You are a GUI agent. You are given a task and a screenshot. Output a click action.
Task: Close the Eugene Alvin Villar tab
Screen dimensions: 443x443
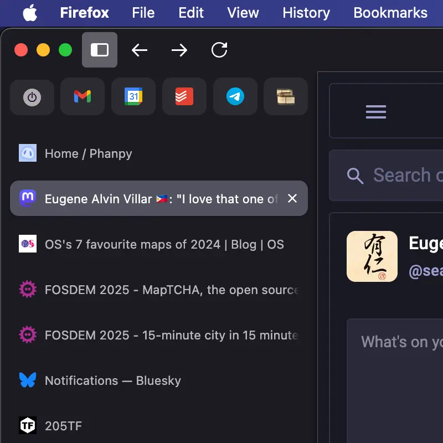(x=292, y=198)
